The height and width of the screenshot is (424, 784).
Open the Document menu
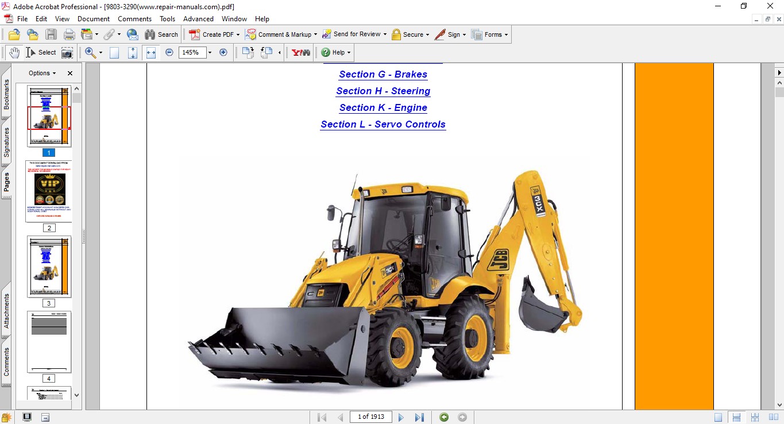94,19
